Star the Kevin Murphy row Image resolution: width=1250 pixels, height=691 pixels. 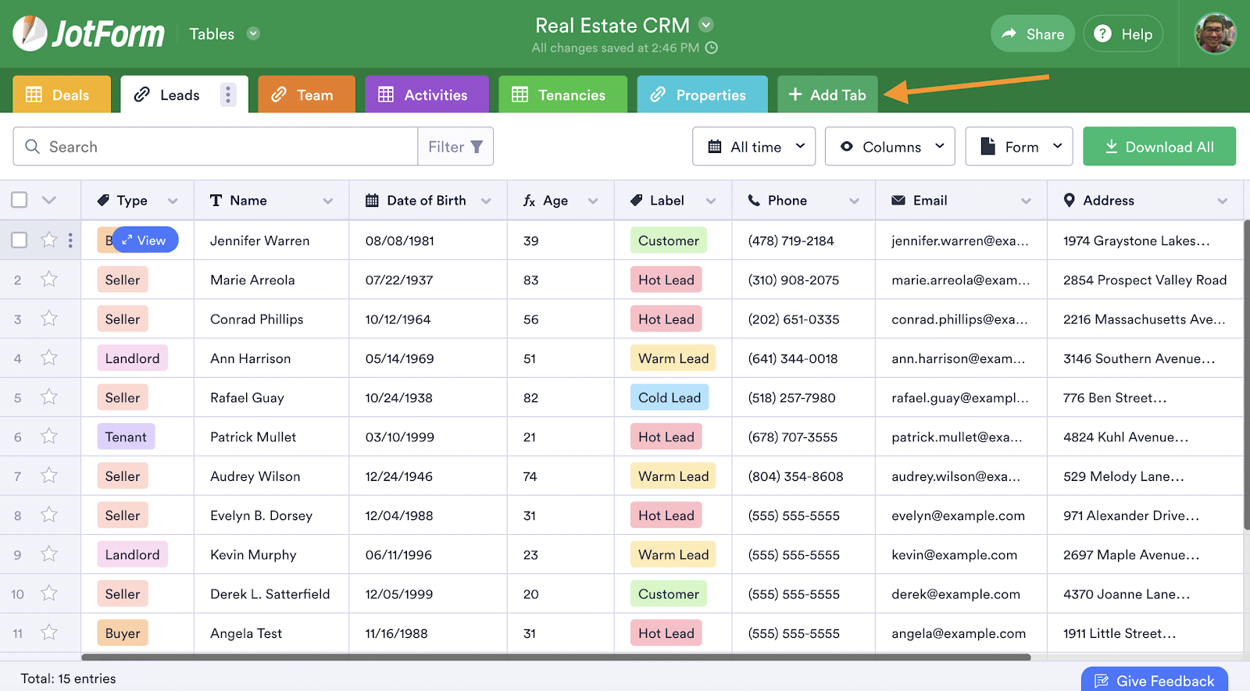tap(49, 554)
